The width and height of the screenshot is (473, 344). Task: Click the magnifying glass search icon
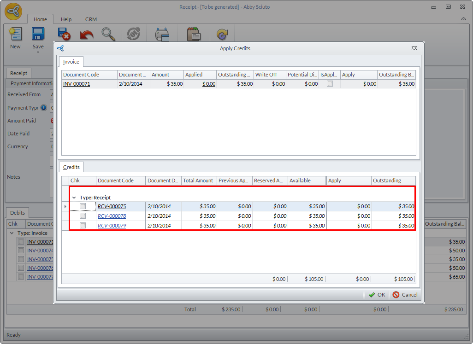point(108,35)
